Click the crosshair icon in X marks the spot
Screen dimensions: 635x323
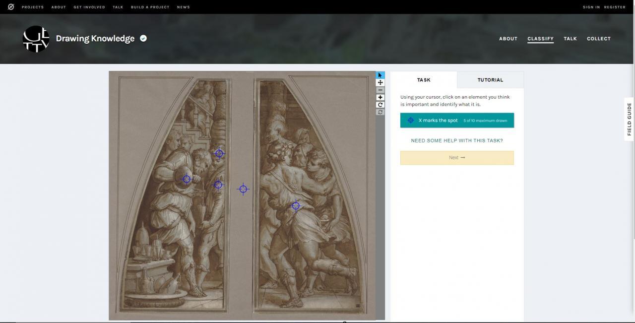410,121
